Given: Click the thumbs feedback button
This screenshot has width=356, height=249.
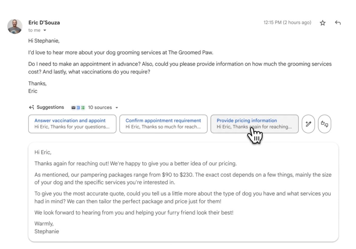Looking at the screenshot, I should [325, 124].
